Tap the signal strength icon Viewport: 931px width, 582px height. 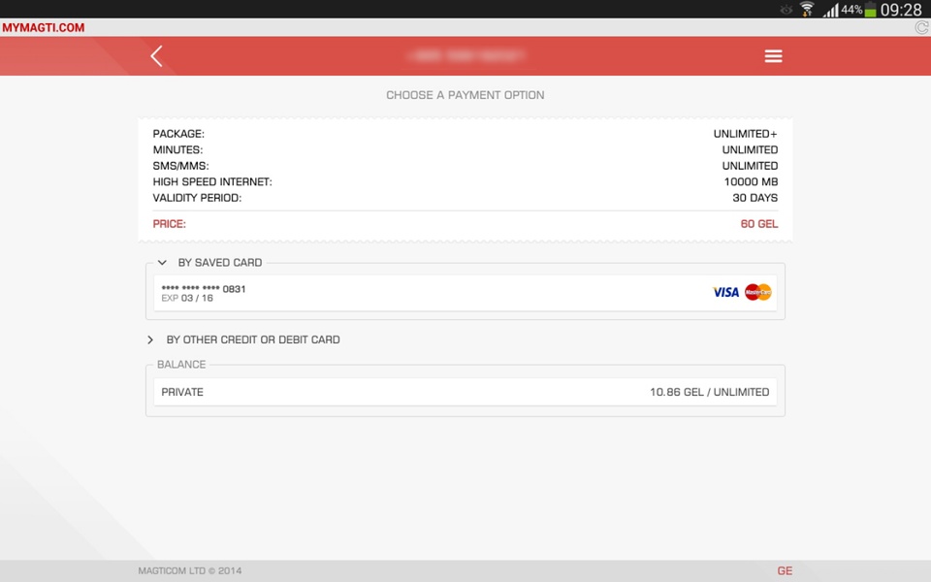[x=831, y=10]
